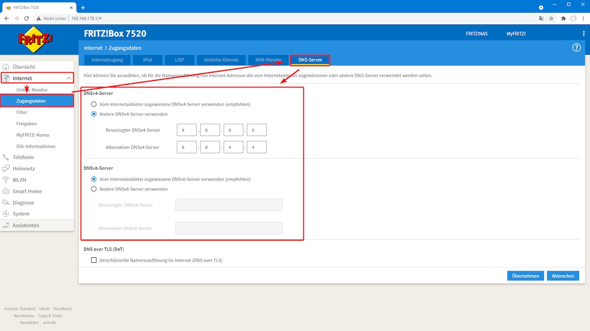Select the Übersicht sidebar entry

pos(23,66)
